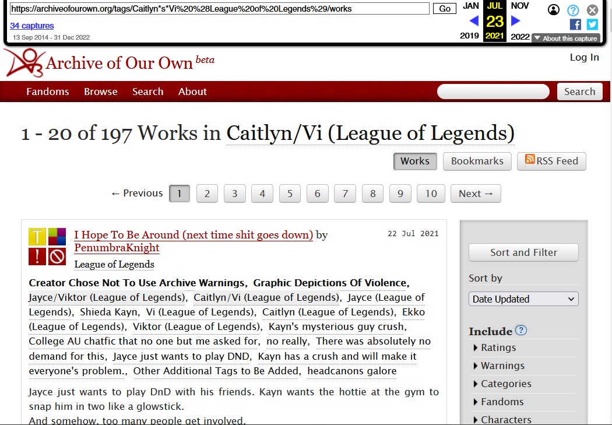Go to page 8 of results
The height and width of the screenshot is (425, 612).
373,194
